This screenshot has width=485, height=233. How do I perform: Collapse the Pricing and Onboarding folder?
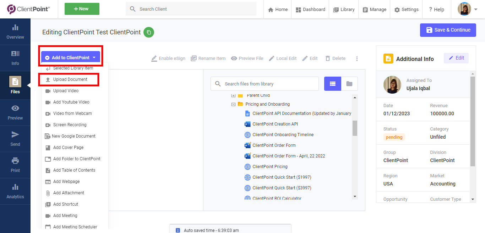[233, 104]
